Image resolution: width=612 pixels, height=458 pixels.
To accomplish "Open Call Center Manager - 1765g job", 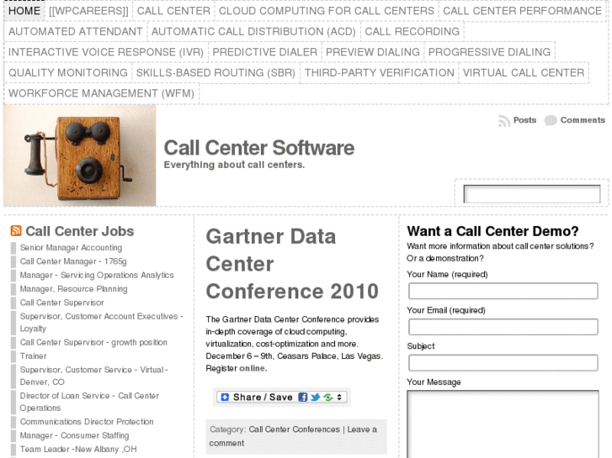I will [x=73, y=261].
